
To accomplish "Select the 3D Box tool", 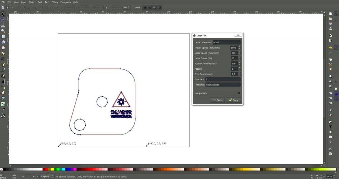I will pyautogui.click(x=3, y=42).
